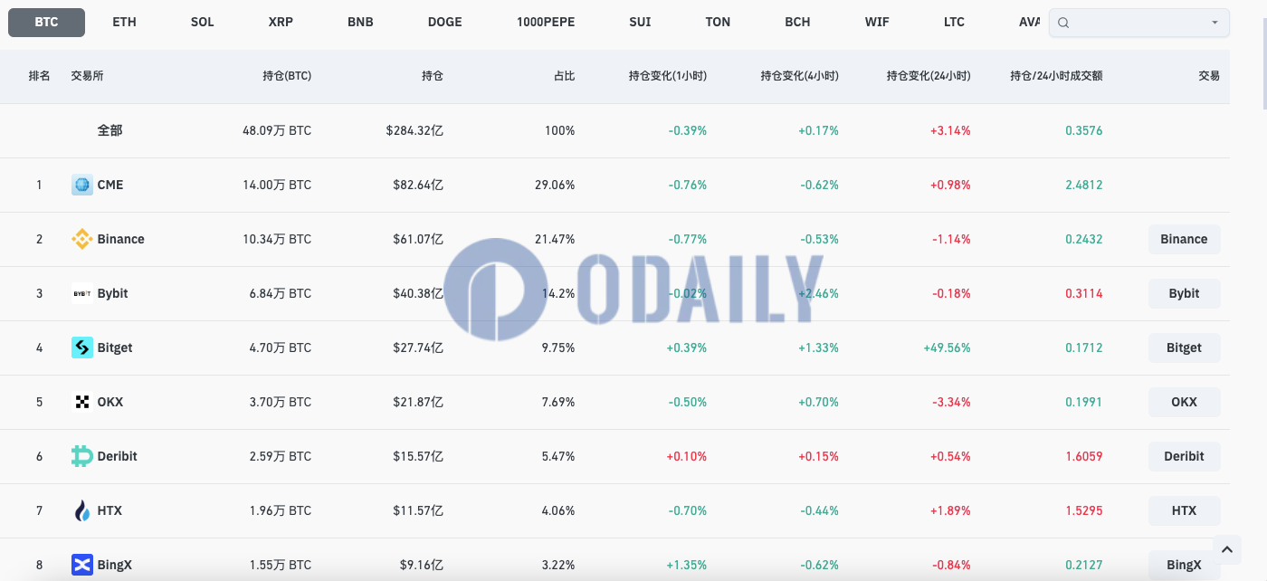Screen dimensions: 1267x581
Task: Switch to the ETH tab
Action: coord(124,22)
